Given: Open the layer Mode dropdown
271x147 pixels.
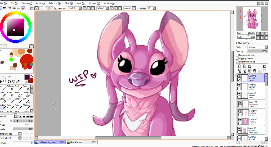Looking at the screenshot, I should pos(258,47).
